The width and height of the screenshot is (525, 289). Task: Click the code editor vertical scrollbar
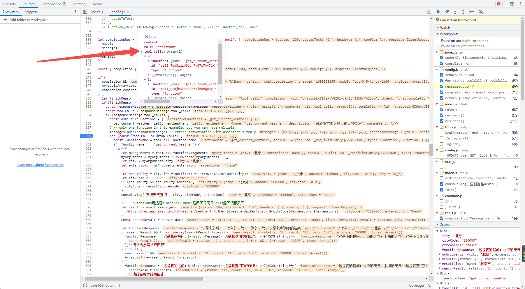pyautogui.click(x=431, y=150)
